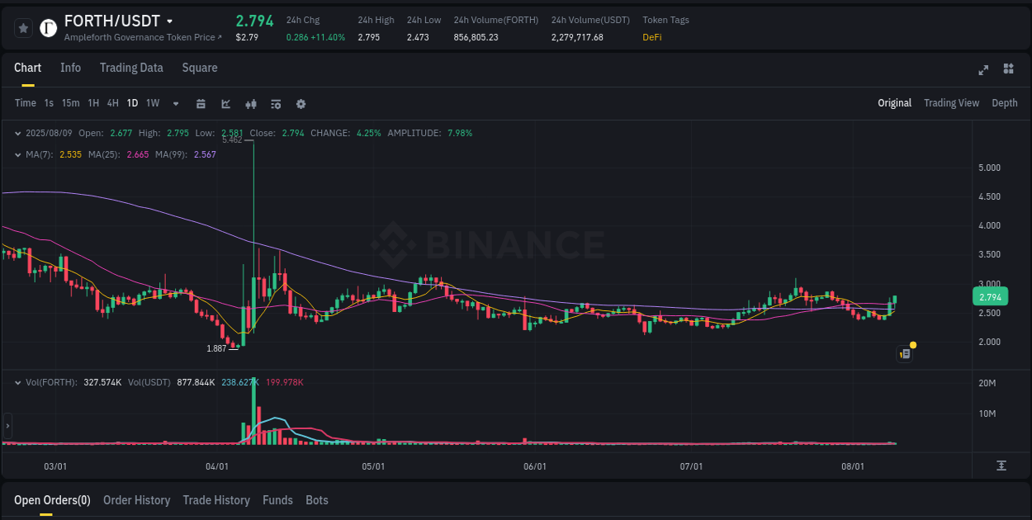Collapse the moving averages legend chevron
The width and height of the screenshot is (1032, 520).
[x=18, y=154]
